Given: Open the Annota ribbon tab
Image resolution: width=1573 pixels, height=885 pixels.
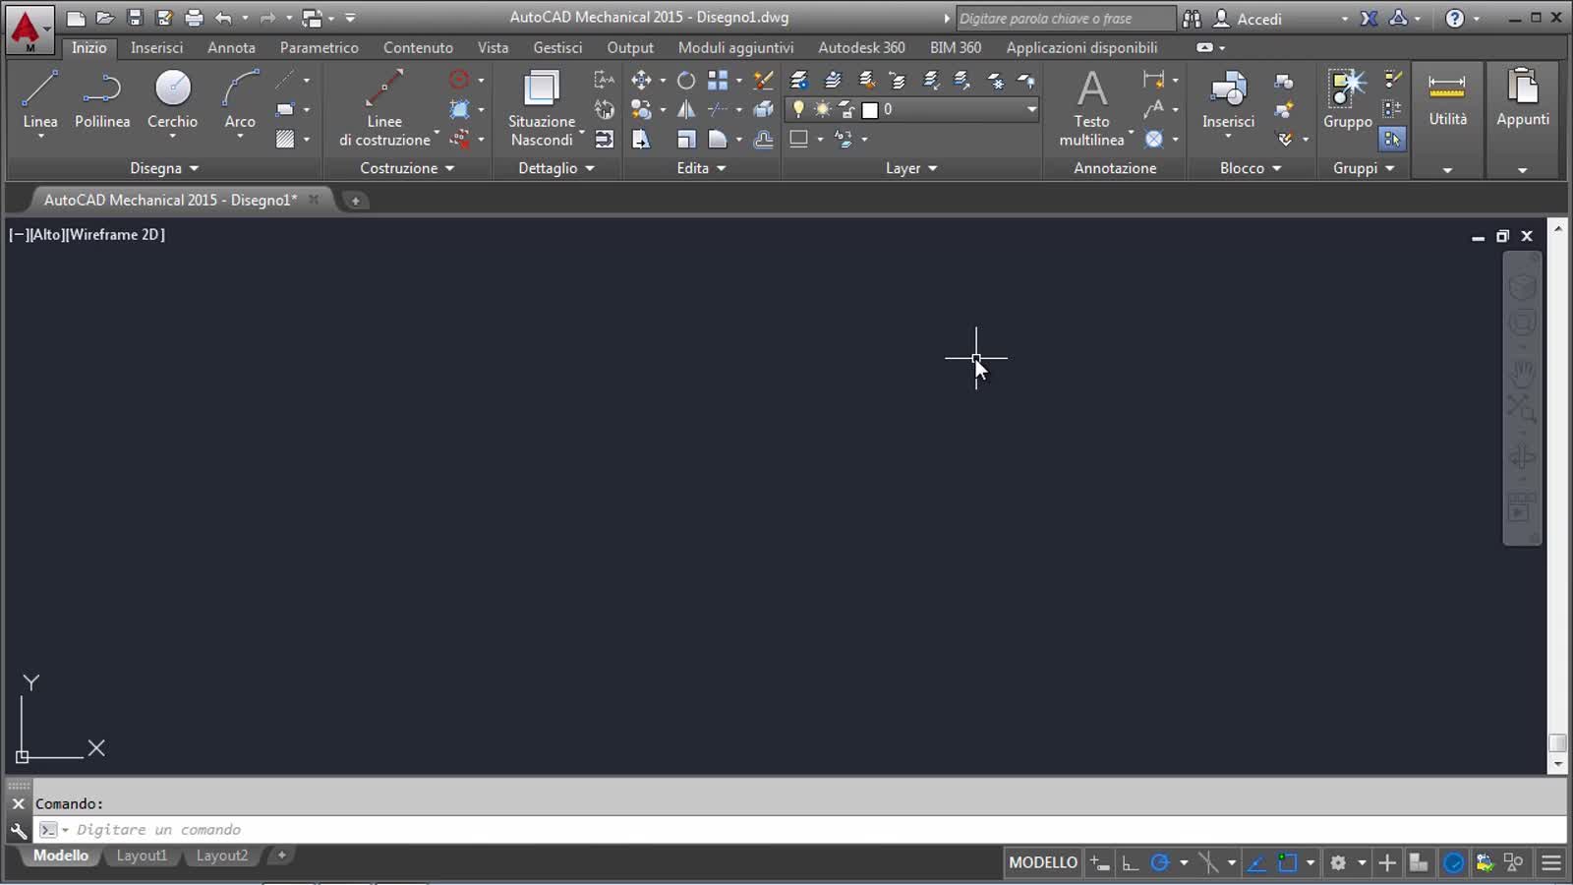Looking at the screenshot, I should coord(231,47).
